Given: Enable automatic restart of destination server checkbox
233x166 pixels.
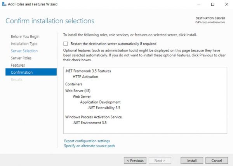Looking at the screenshot, I should (x=66, y=44).
